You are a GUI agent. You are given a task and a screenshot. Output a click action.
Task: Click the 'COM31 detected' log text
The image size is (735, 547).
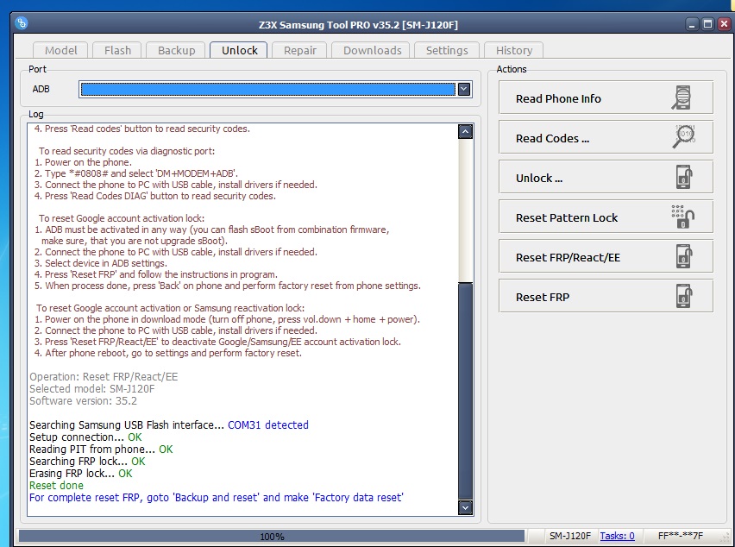pyautogui.click(x=268, y=424)
